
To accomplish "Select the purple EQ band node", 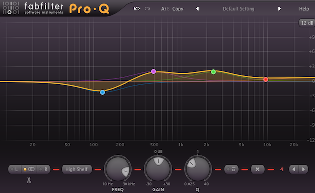I will click(x=153, y=71).
